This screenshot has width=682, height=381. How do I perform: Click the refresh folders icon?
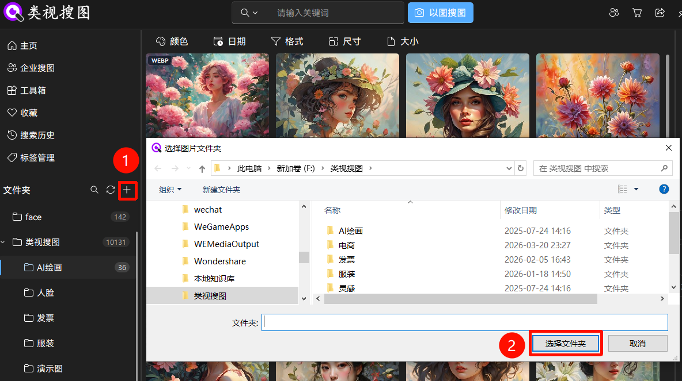pos(111,190)
